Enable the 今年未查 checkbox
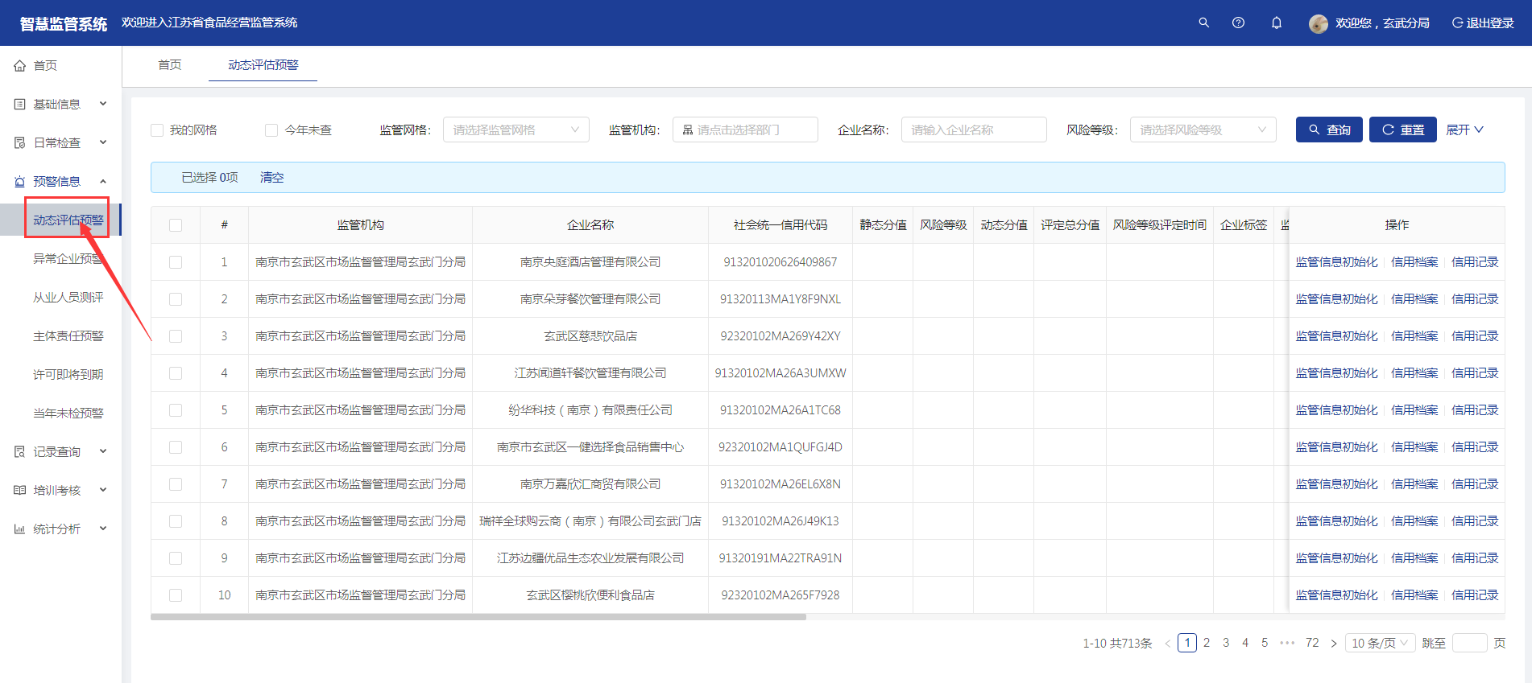Screen dimensions: 1532x683 (x=271, y=130)
